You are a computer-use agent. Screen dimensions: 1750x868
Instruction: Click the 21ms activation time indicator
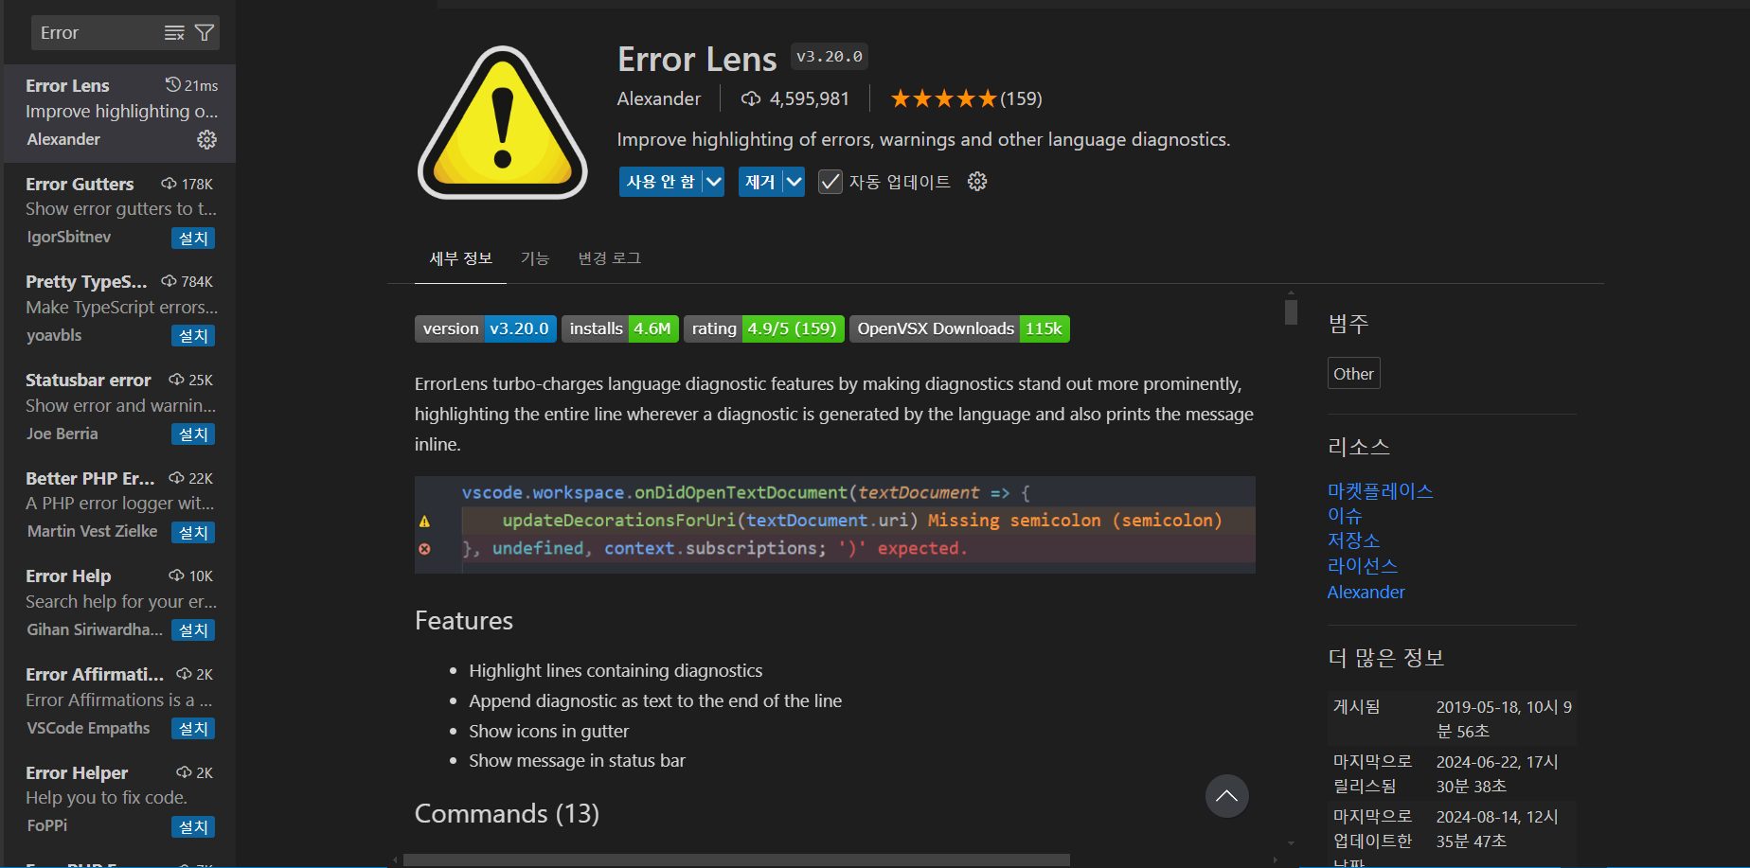pyautogui.click(x=191, y=85)
